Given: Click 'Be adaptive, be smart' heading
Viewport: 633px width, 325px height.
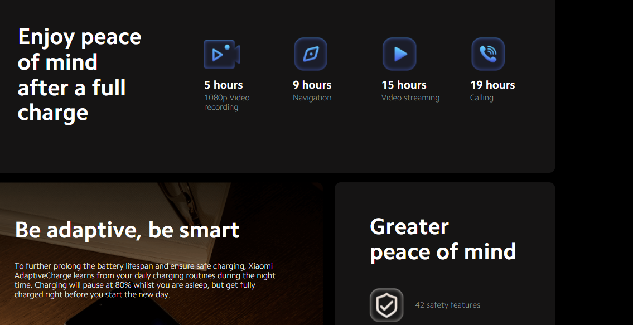Looking at the screenshot, I should (127, 230).
